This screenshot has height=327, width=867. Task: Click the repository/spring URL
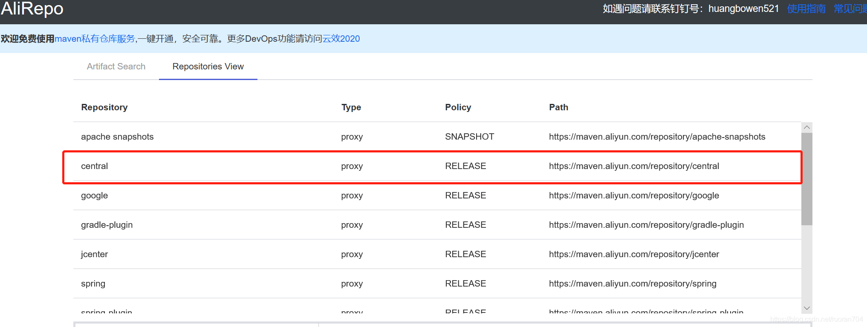point(633,284)
